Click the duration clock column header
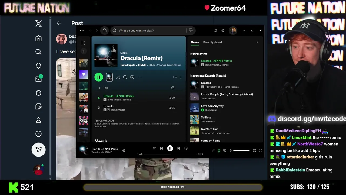 coord(173,88)
